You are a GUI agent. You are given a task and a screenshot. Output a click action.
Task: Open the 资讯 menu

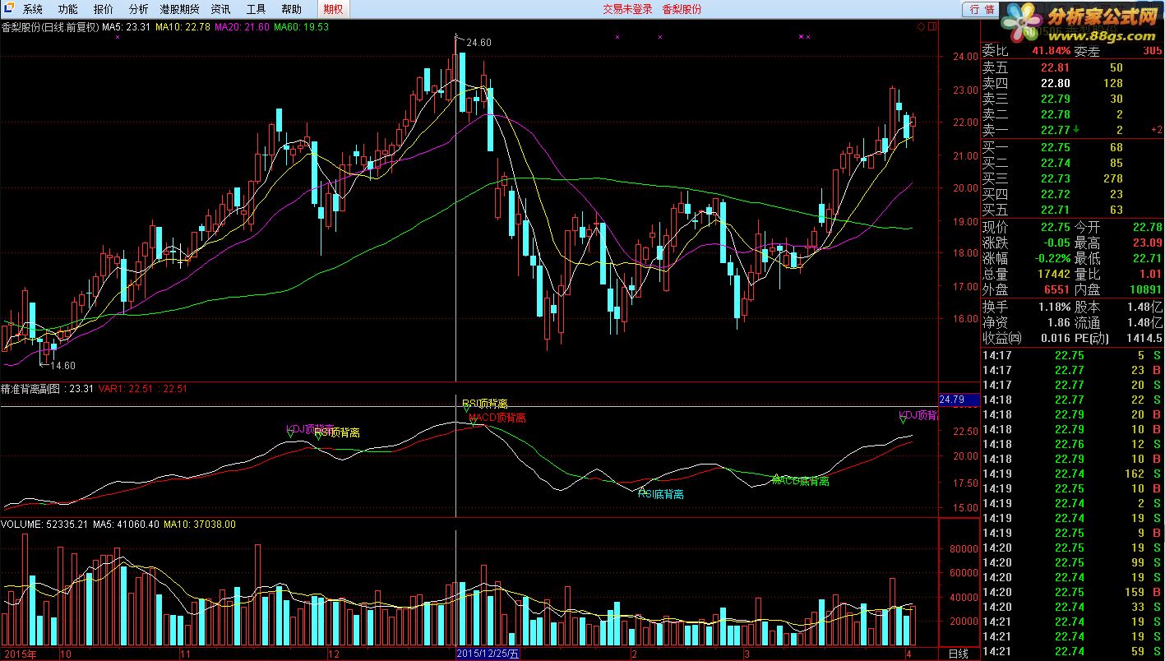[x=220, y=9]
